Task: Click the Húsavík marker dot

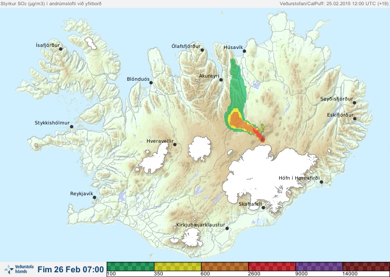Action: click(x=244, y=51)
